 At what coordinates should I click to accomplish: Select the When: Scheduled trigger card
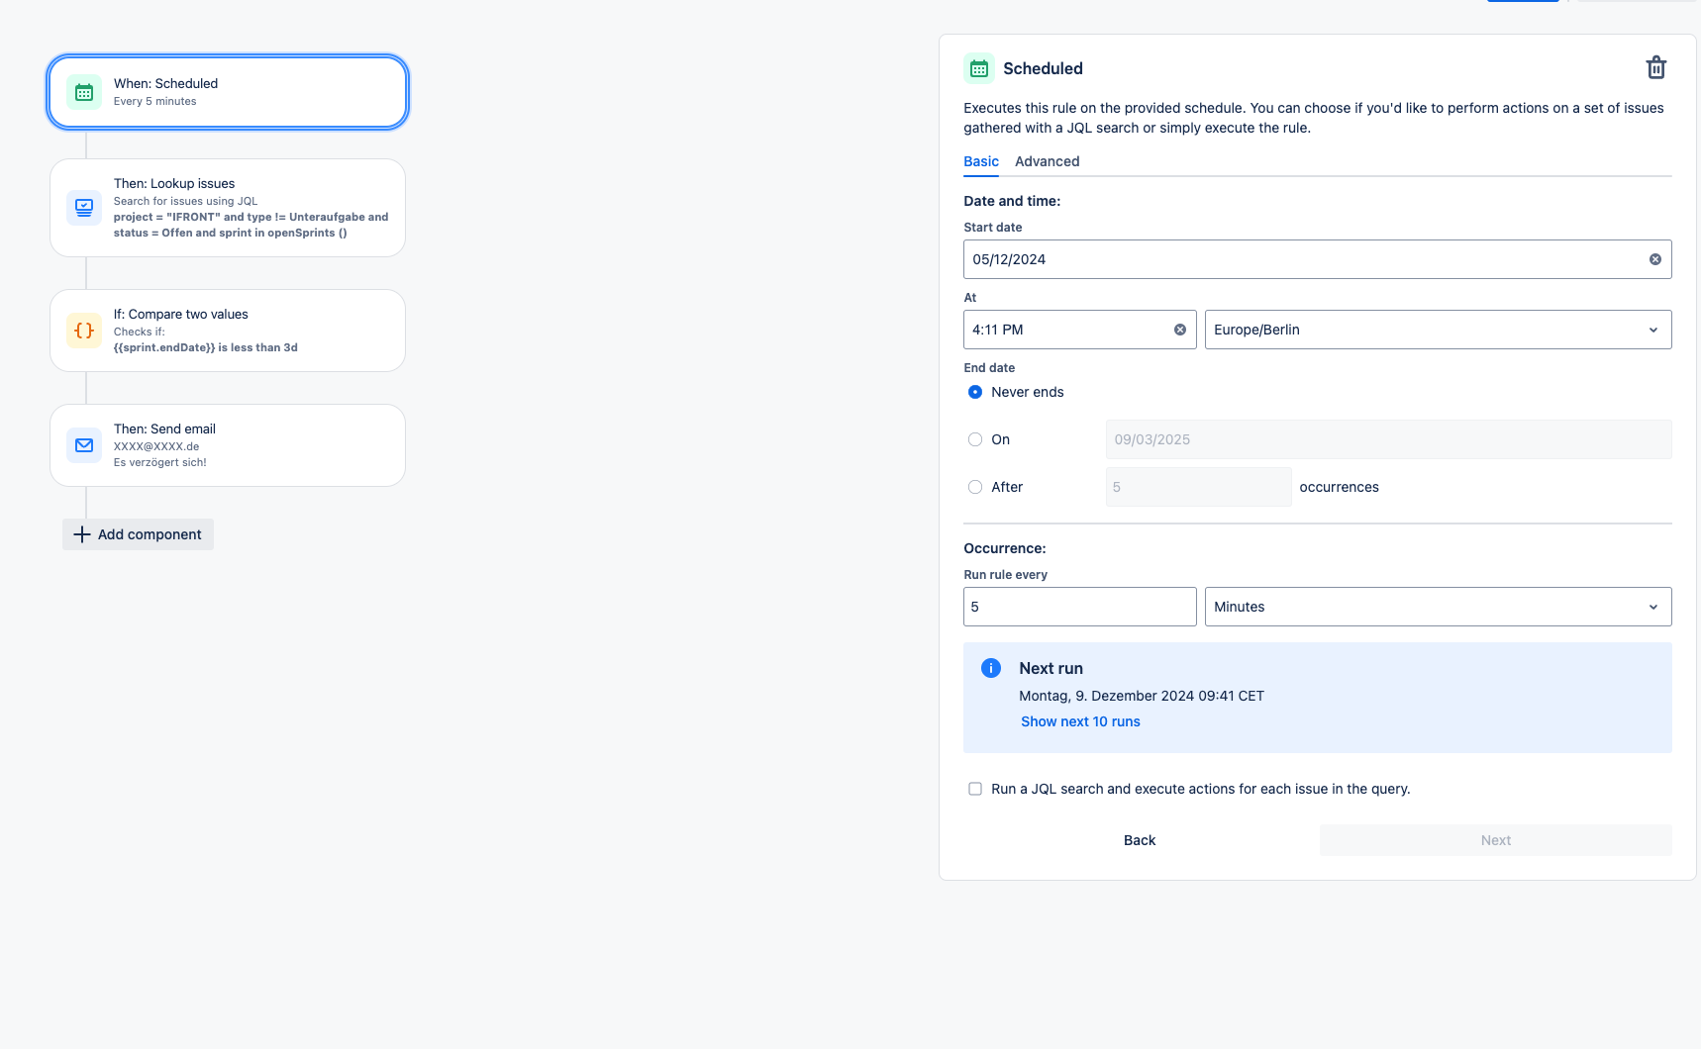coord(228,92)
